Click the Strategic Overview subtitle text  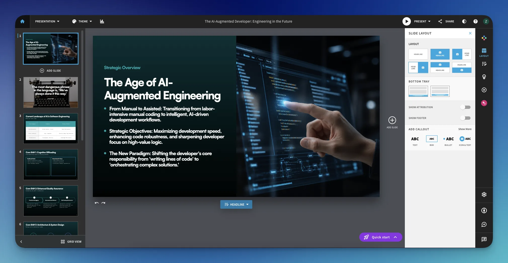click(x=122, y=68)
